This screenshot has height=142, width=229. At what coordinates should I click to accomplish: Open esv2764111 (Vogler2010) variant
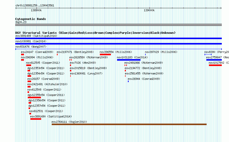tap(69, 122)
